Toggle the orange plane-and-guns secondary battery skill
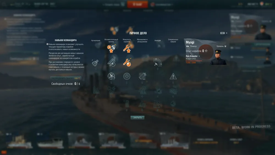The image size is (275, 155). pos(111,48)
